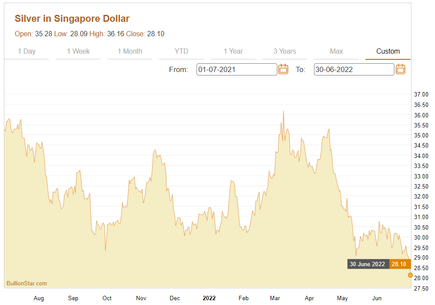Open the From date calendar picker icon

coord(283,69)
